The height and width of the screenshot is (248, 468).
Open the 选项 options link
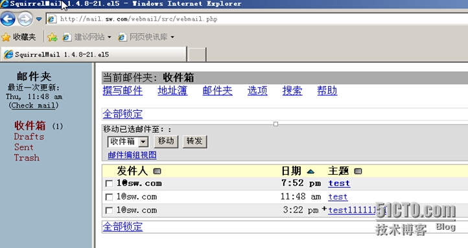[x=257, y=90]
